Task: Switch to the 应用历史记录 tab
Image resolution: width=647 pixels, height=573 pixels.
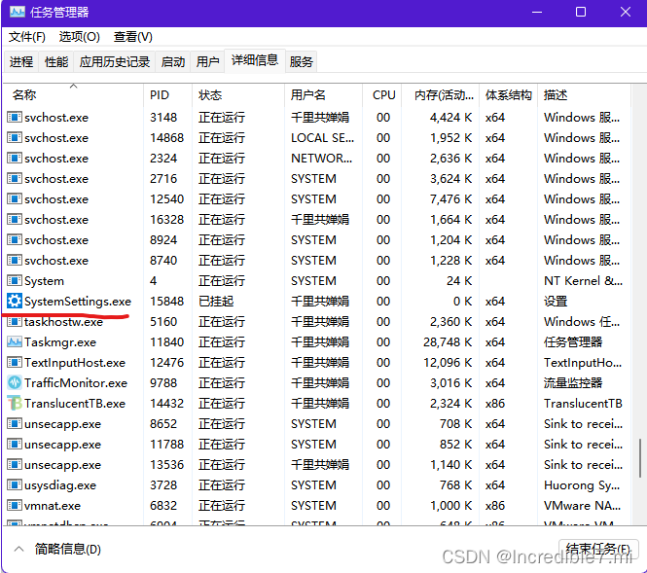Action: coord(114,62)
